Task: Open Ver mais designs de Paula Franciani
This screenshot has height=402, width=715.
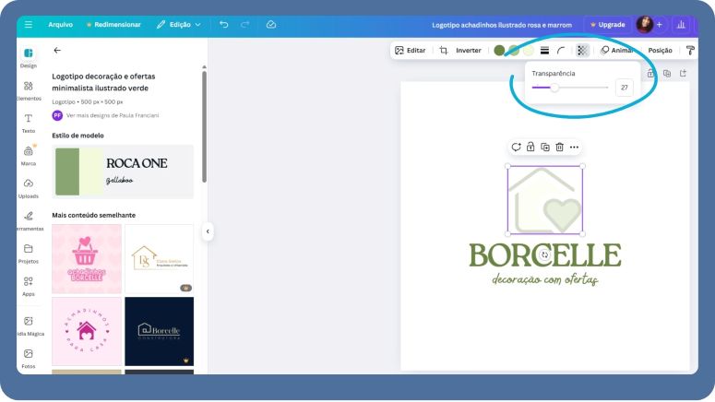Action: pyautogui.click(x=113, y=115)
